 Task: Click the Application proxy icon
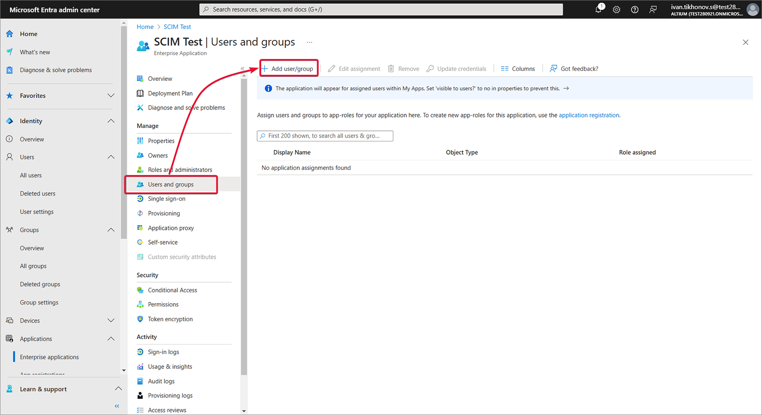140,228
